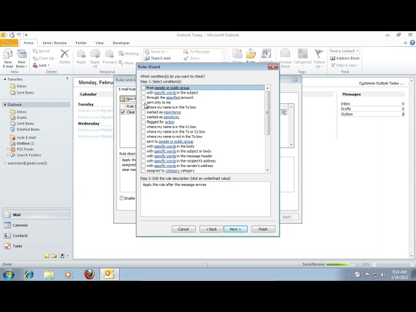This screenshot has height=312, width=416.
Task: Click the To Manager quick step
Action: pos(196,51)
